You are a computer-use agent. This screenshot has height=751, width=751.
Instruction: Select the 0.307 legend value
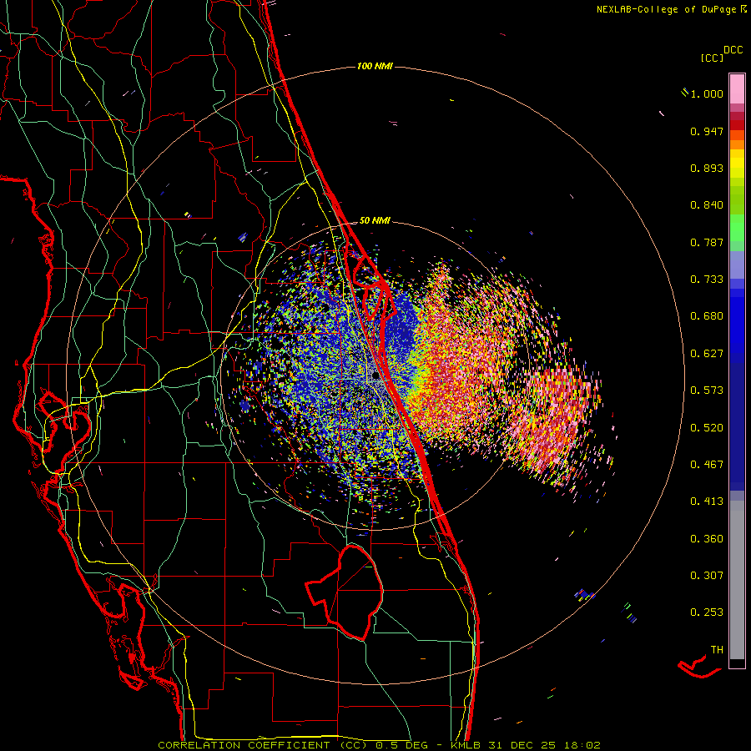tap(707, 576)
